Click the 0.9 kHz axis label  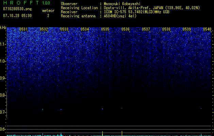(3, 78)
